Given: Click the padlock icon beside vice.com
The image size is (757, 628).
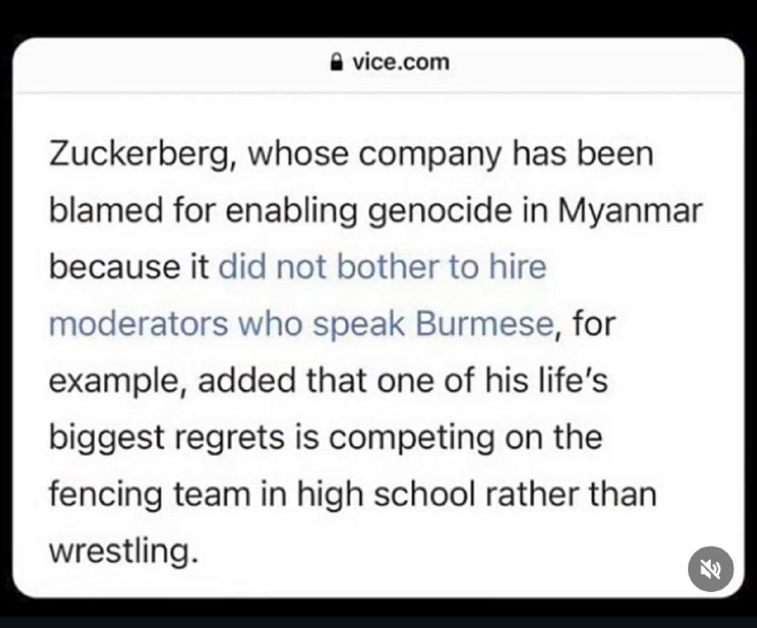Looking at the screenshot, I should point(337,61).
